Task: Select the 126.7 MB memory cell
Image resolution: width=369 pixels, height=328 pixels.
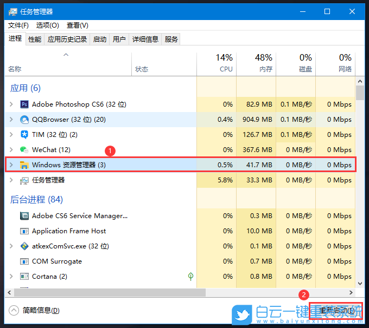Action: pos(256,135)
